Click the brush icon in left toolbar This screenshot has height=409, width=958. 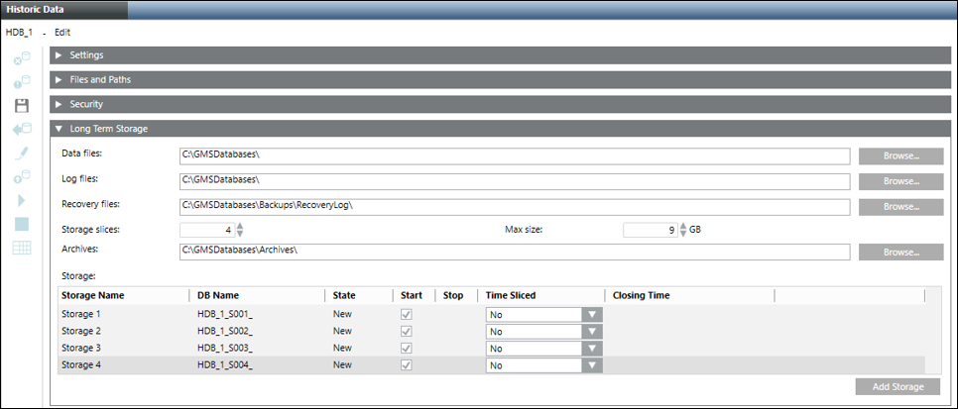(x=21, y=153)
